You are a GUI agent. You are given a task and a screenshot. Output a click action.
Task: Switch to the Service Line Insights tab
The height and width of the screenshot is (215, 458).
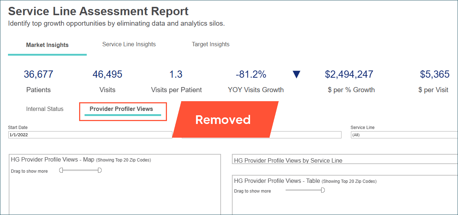point(129,44)
